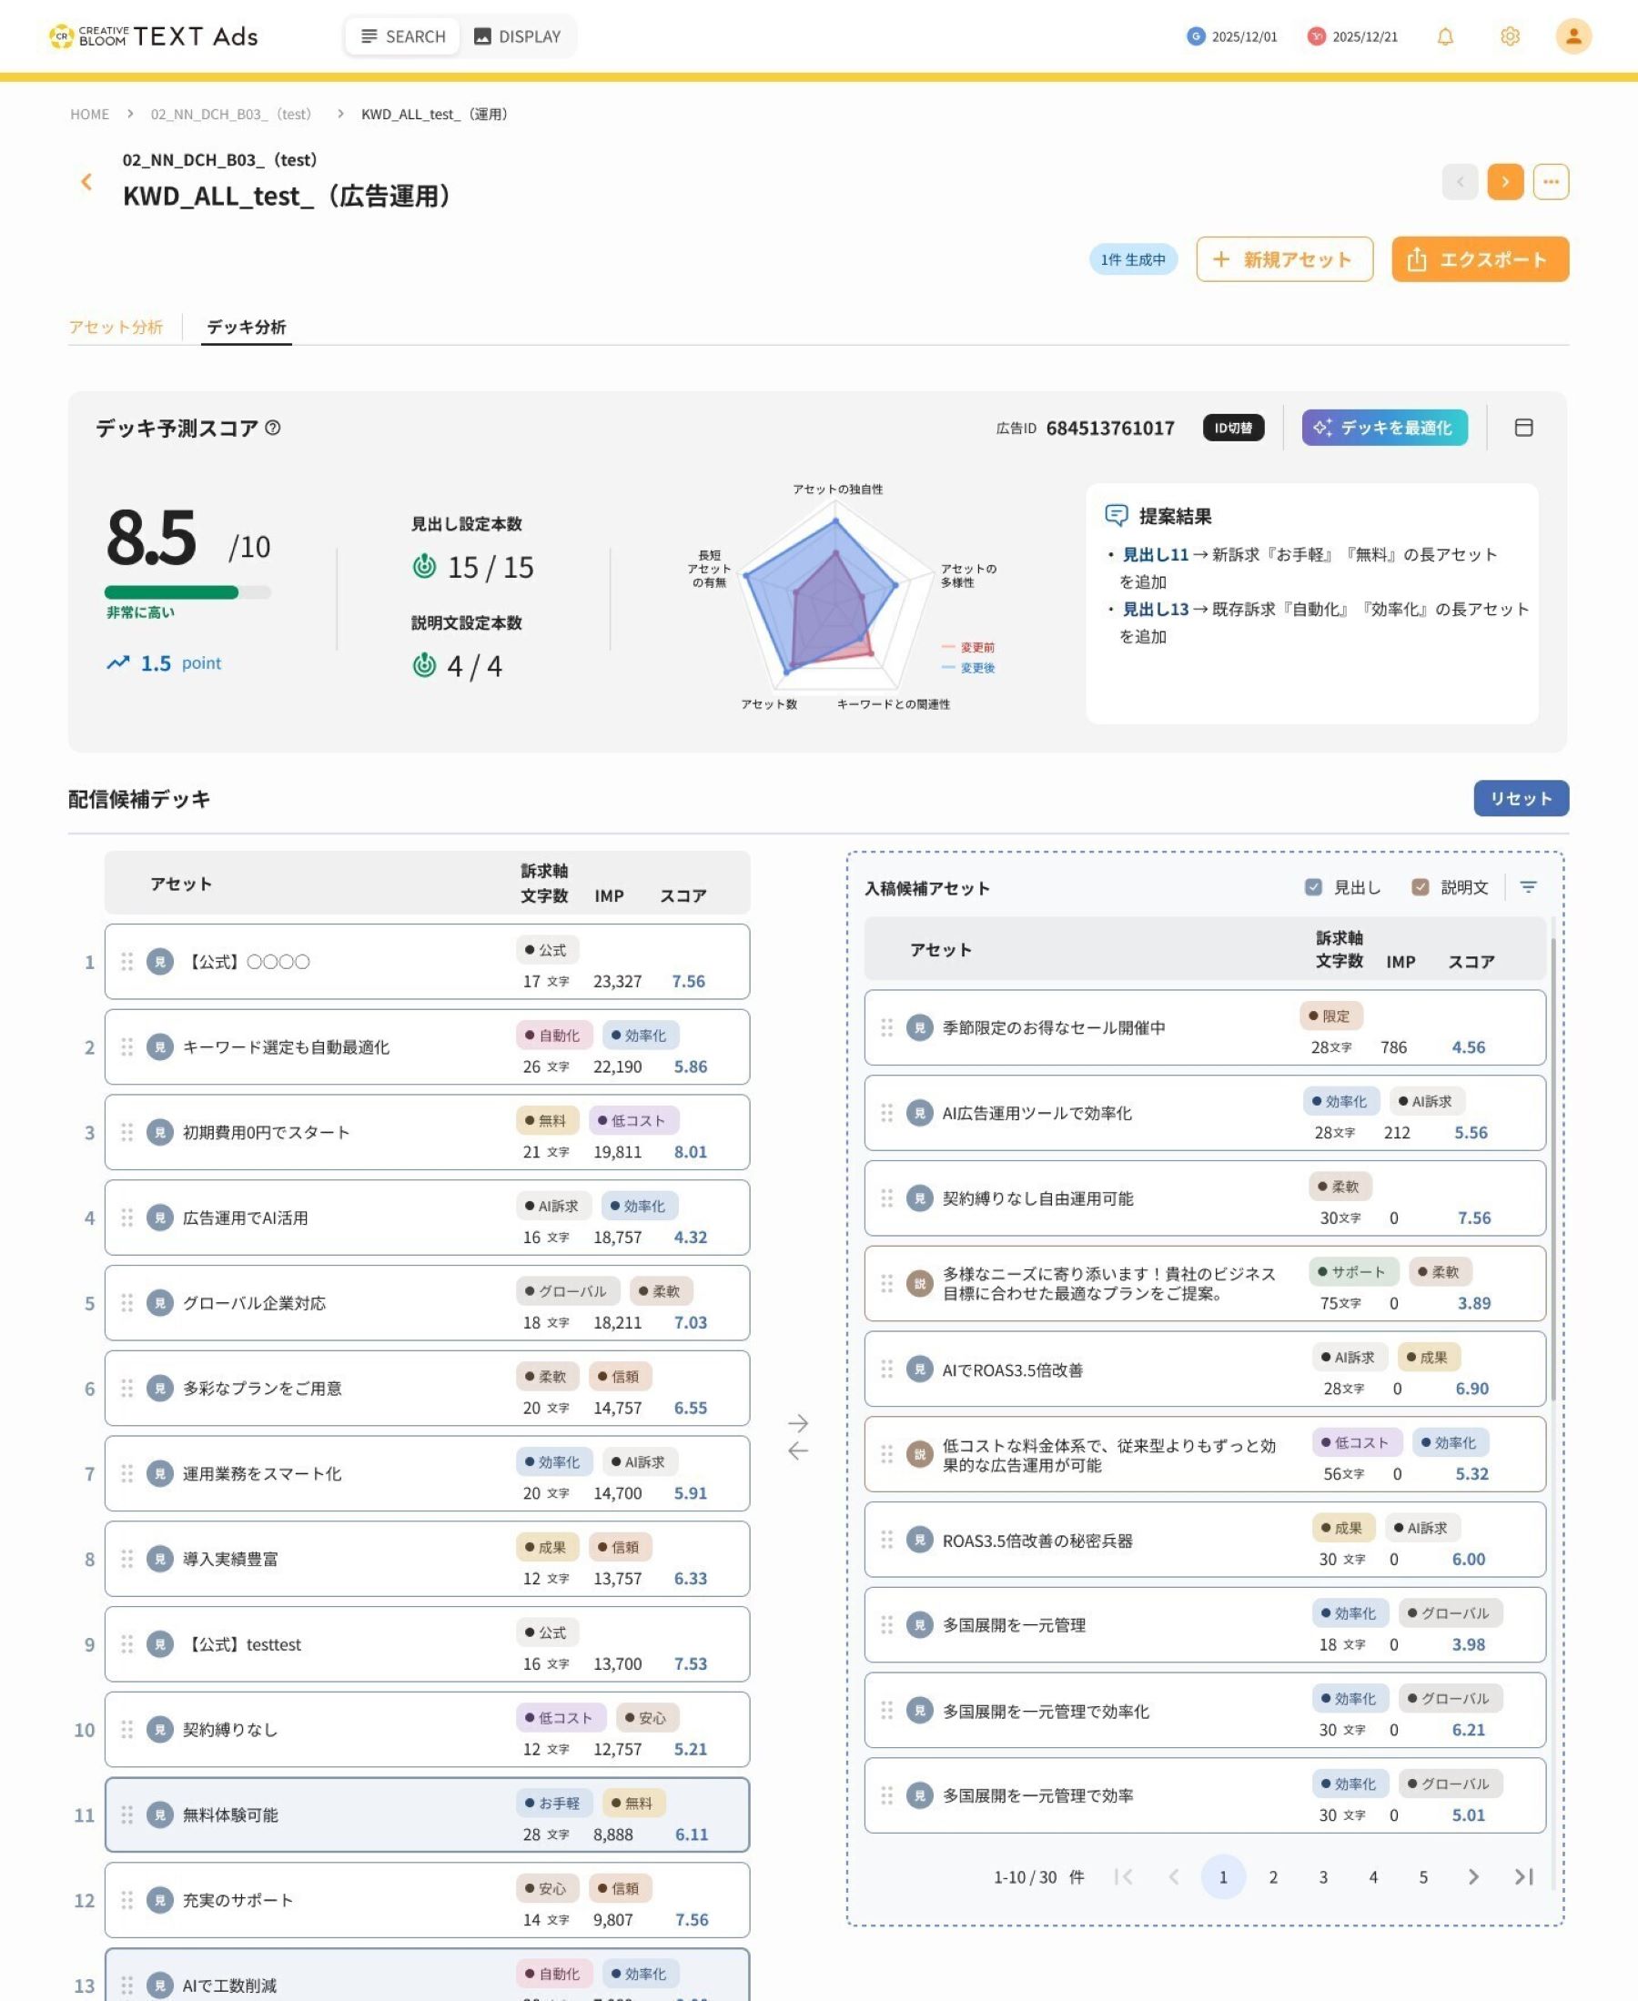The width and height of the screenshot is (1638, 2001).
Task: Click the green score progress bar under 8.5
Action: (x=175, y=591)
